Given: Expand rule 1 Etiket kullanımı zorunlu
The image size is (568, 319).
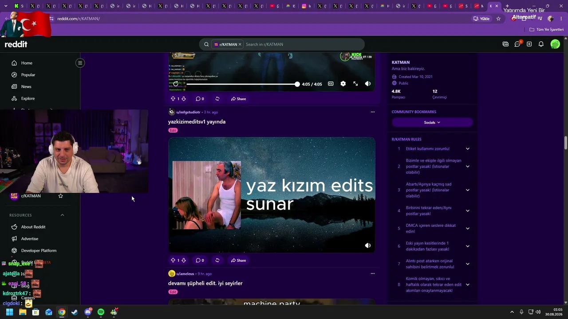Looking at the screenshot, I should [x=467, y=149].
